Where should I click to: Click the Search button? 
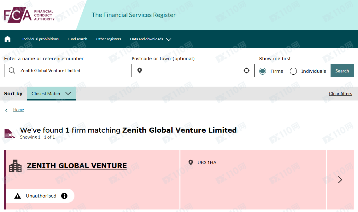click(342, 71)
